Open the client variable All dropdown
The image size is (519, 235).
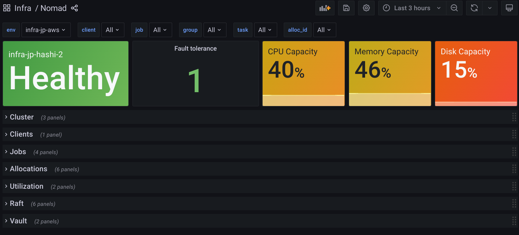pyautogui.click(x=112, y=30)
